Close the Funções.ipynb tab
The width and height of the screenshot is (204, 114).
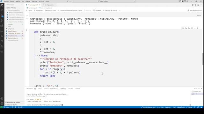click(x=40, y=5)
